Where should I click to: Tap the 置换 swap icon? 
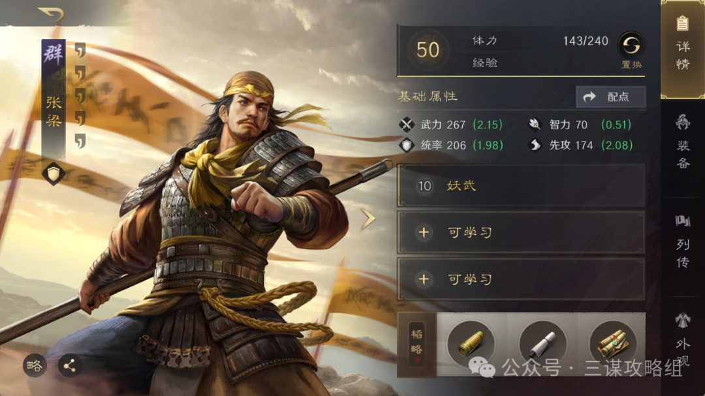coord(631,46)
